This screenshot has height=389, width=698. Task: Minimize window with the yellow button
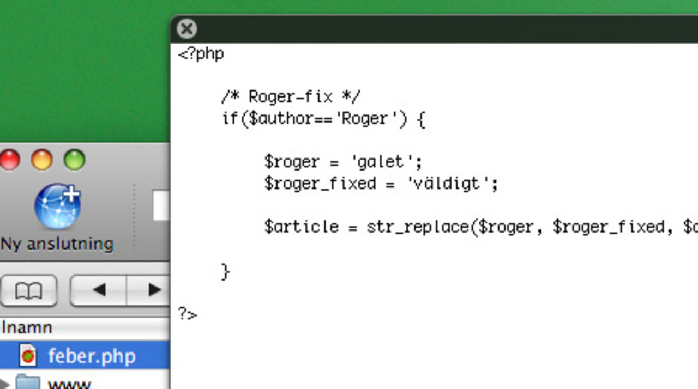click(41, 160)
